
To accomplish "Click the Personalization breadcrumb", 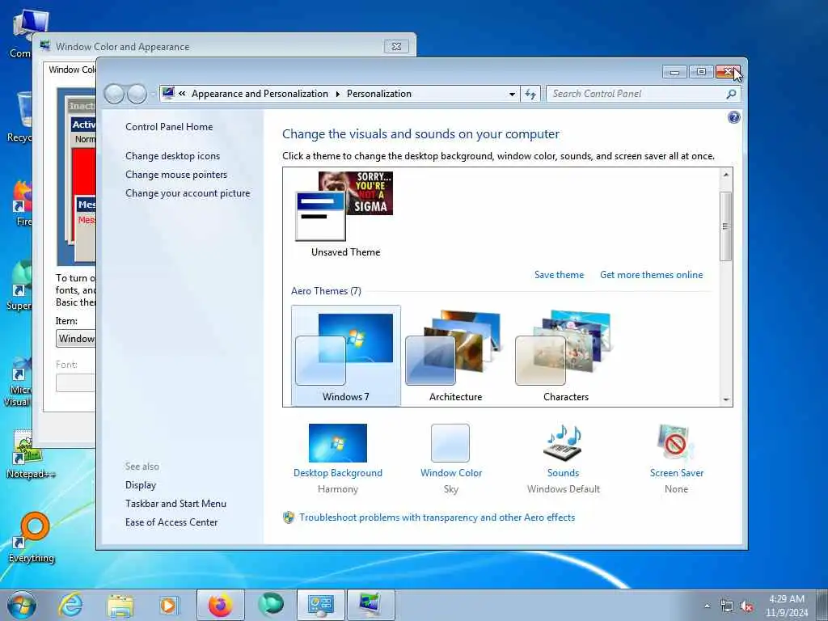I will tap(378, 94).
